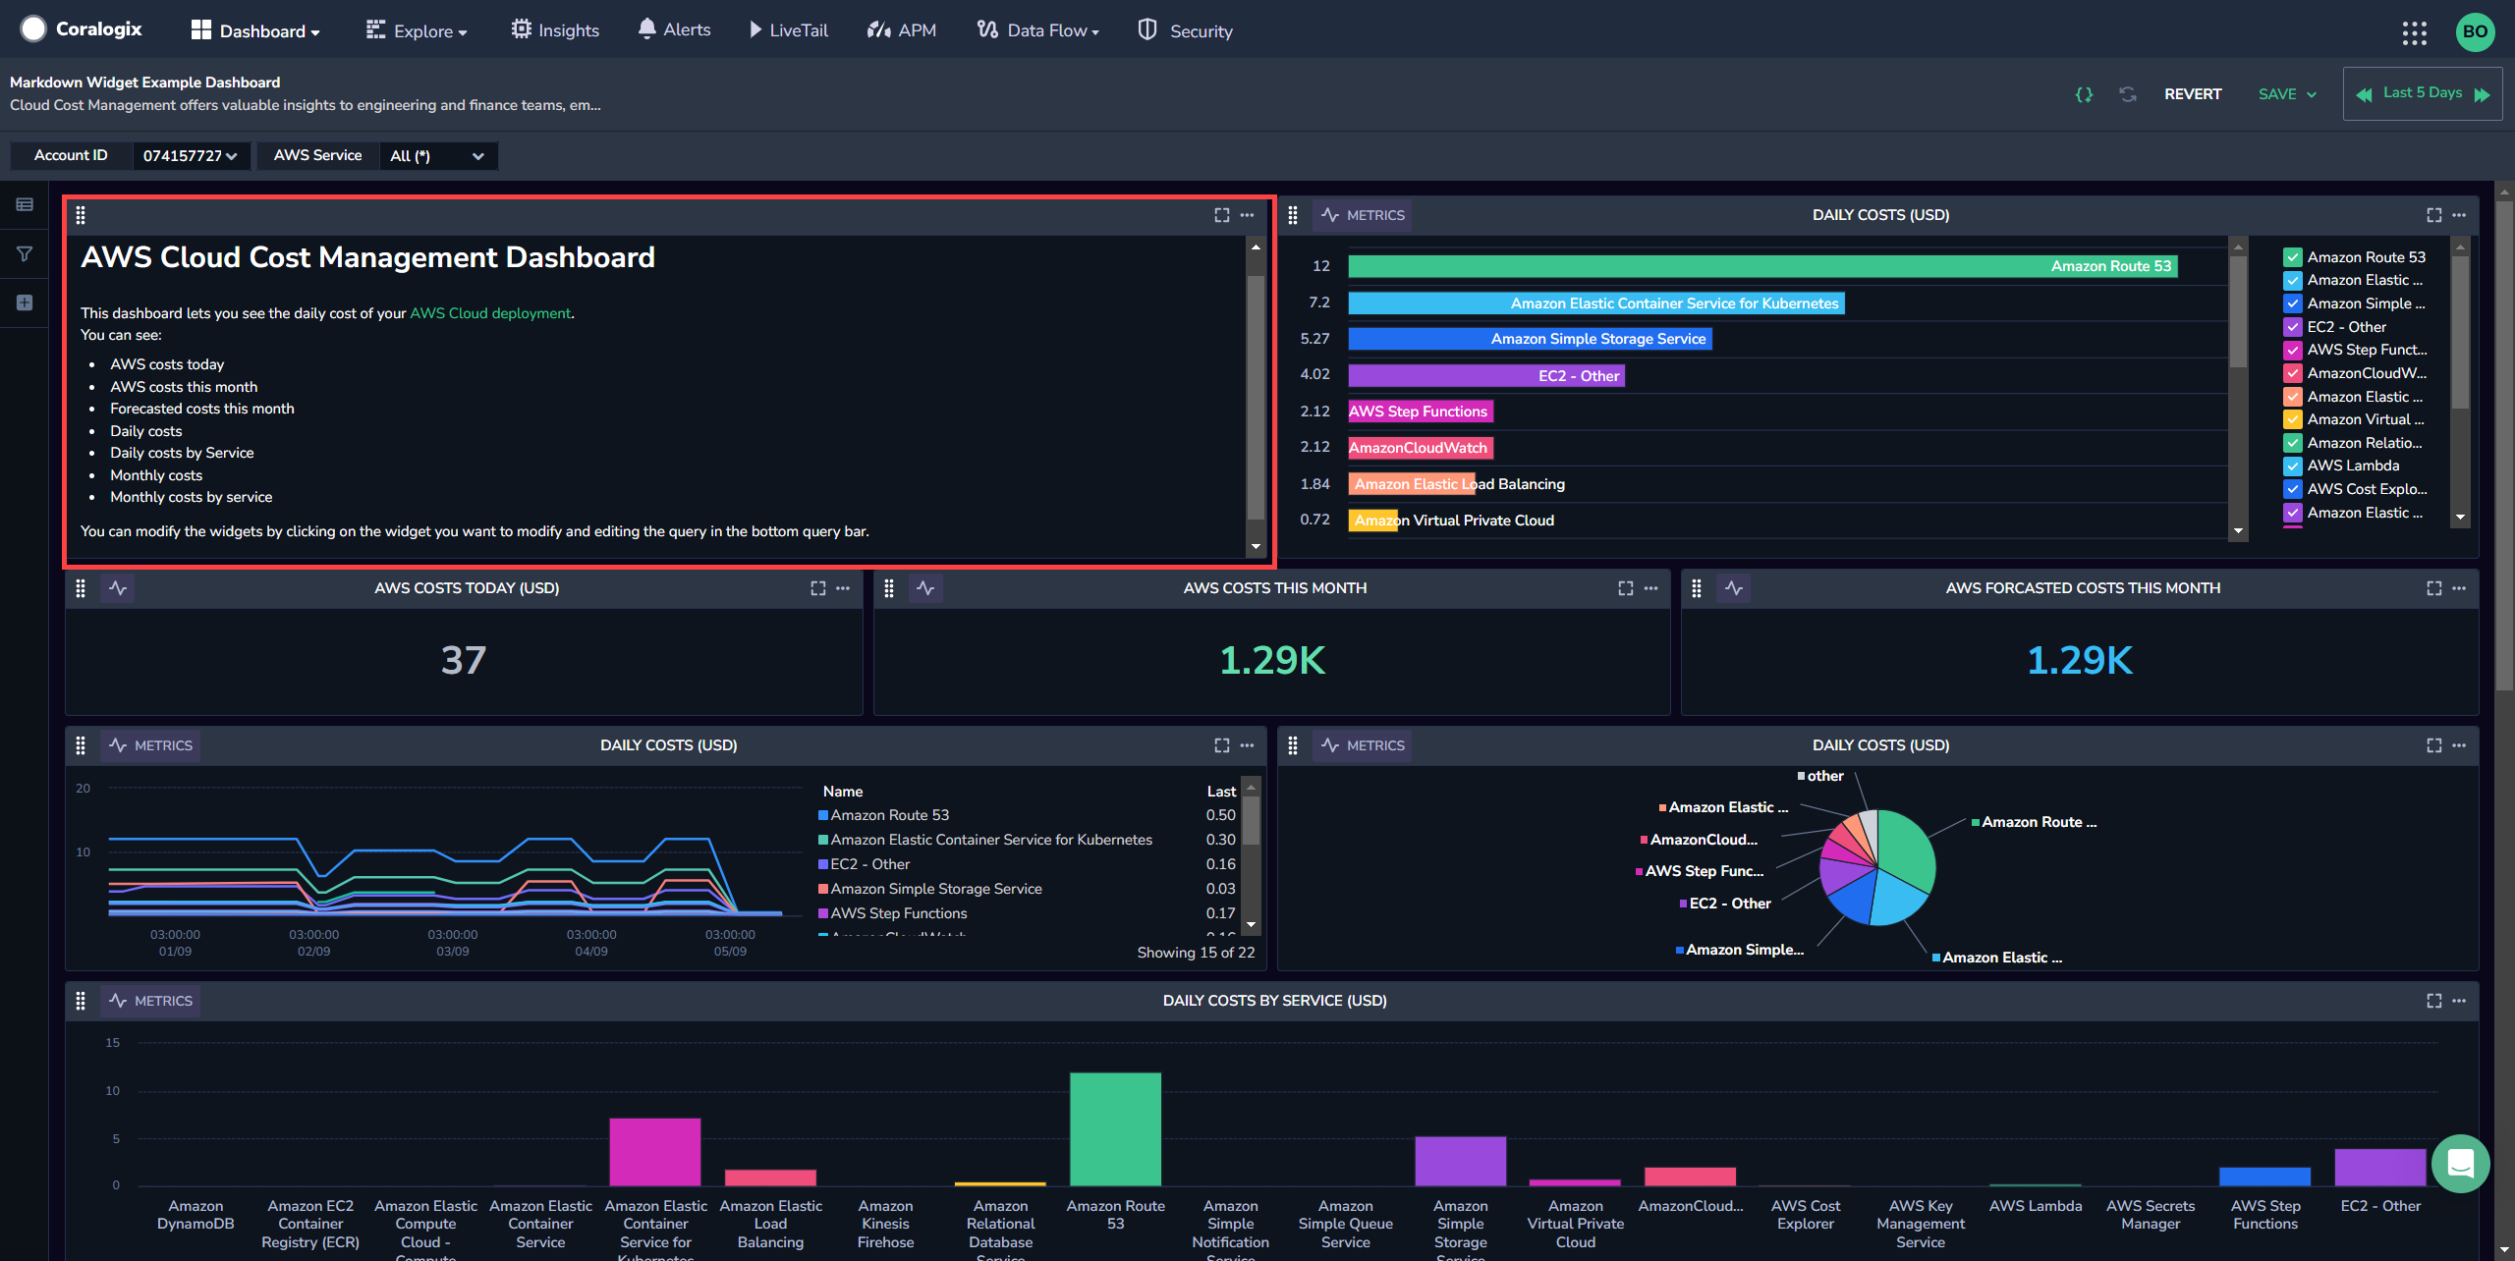
Task: Toggle Amazon Relatio... legend checkbox
Action: (x=2292, y=443)
